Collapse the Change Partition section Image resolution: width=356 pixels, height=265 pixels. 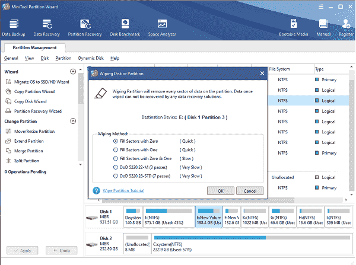coord(73,121)
